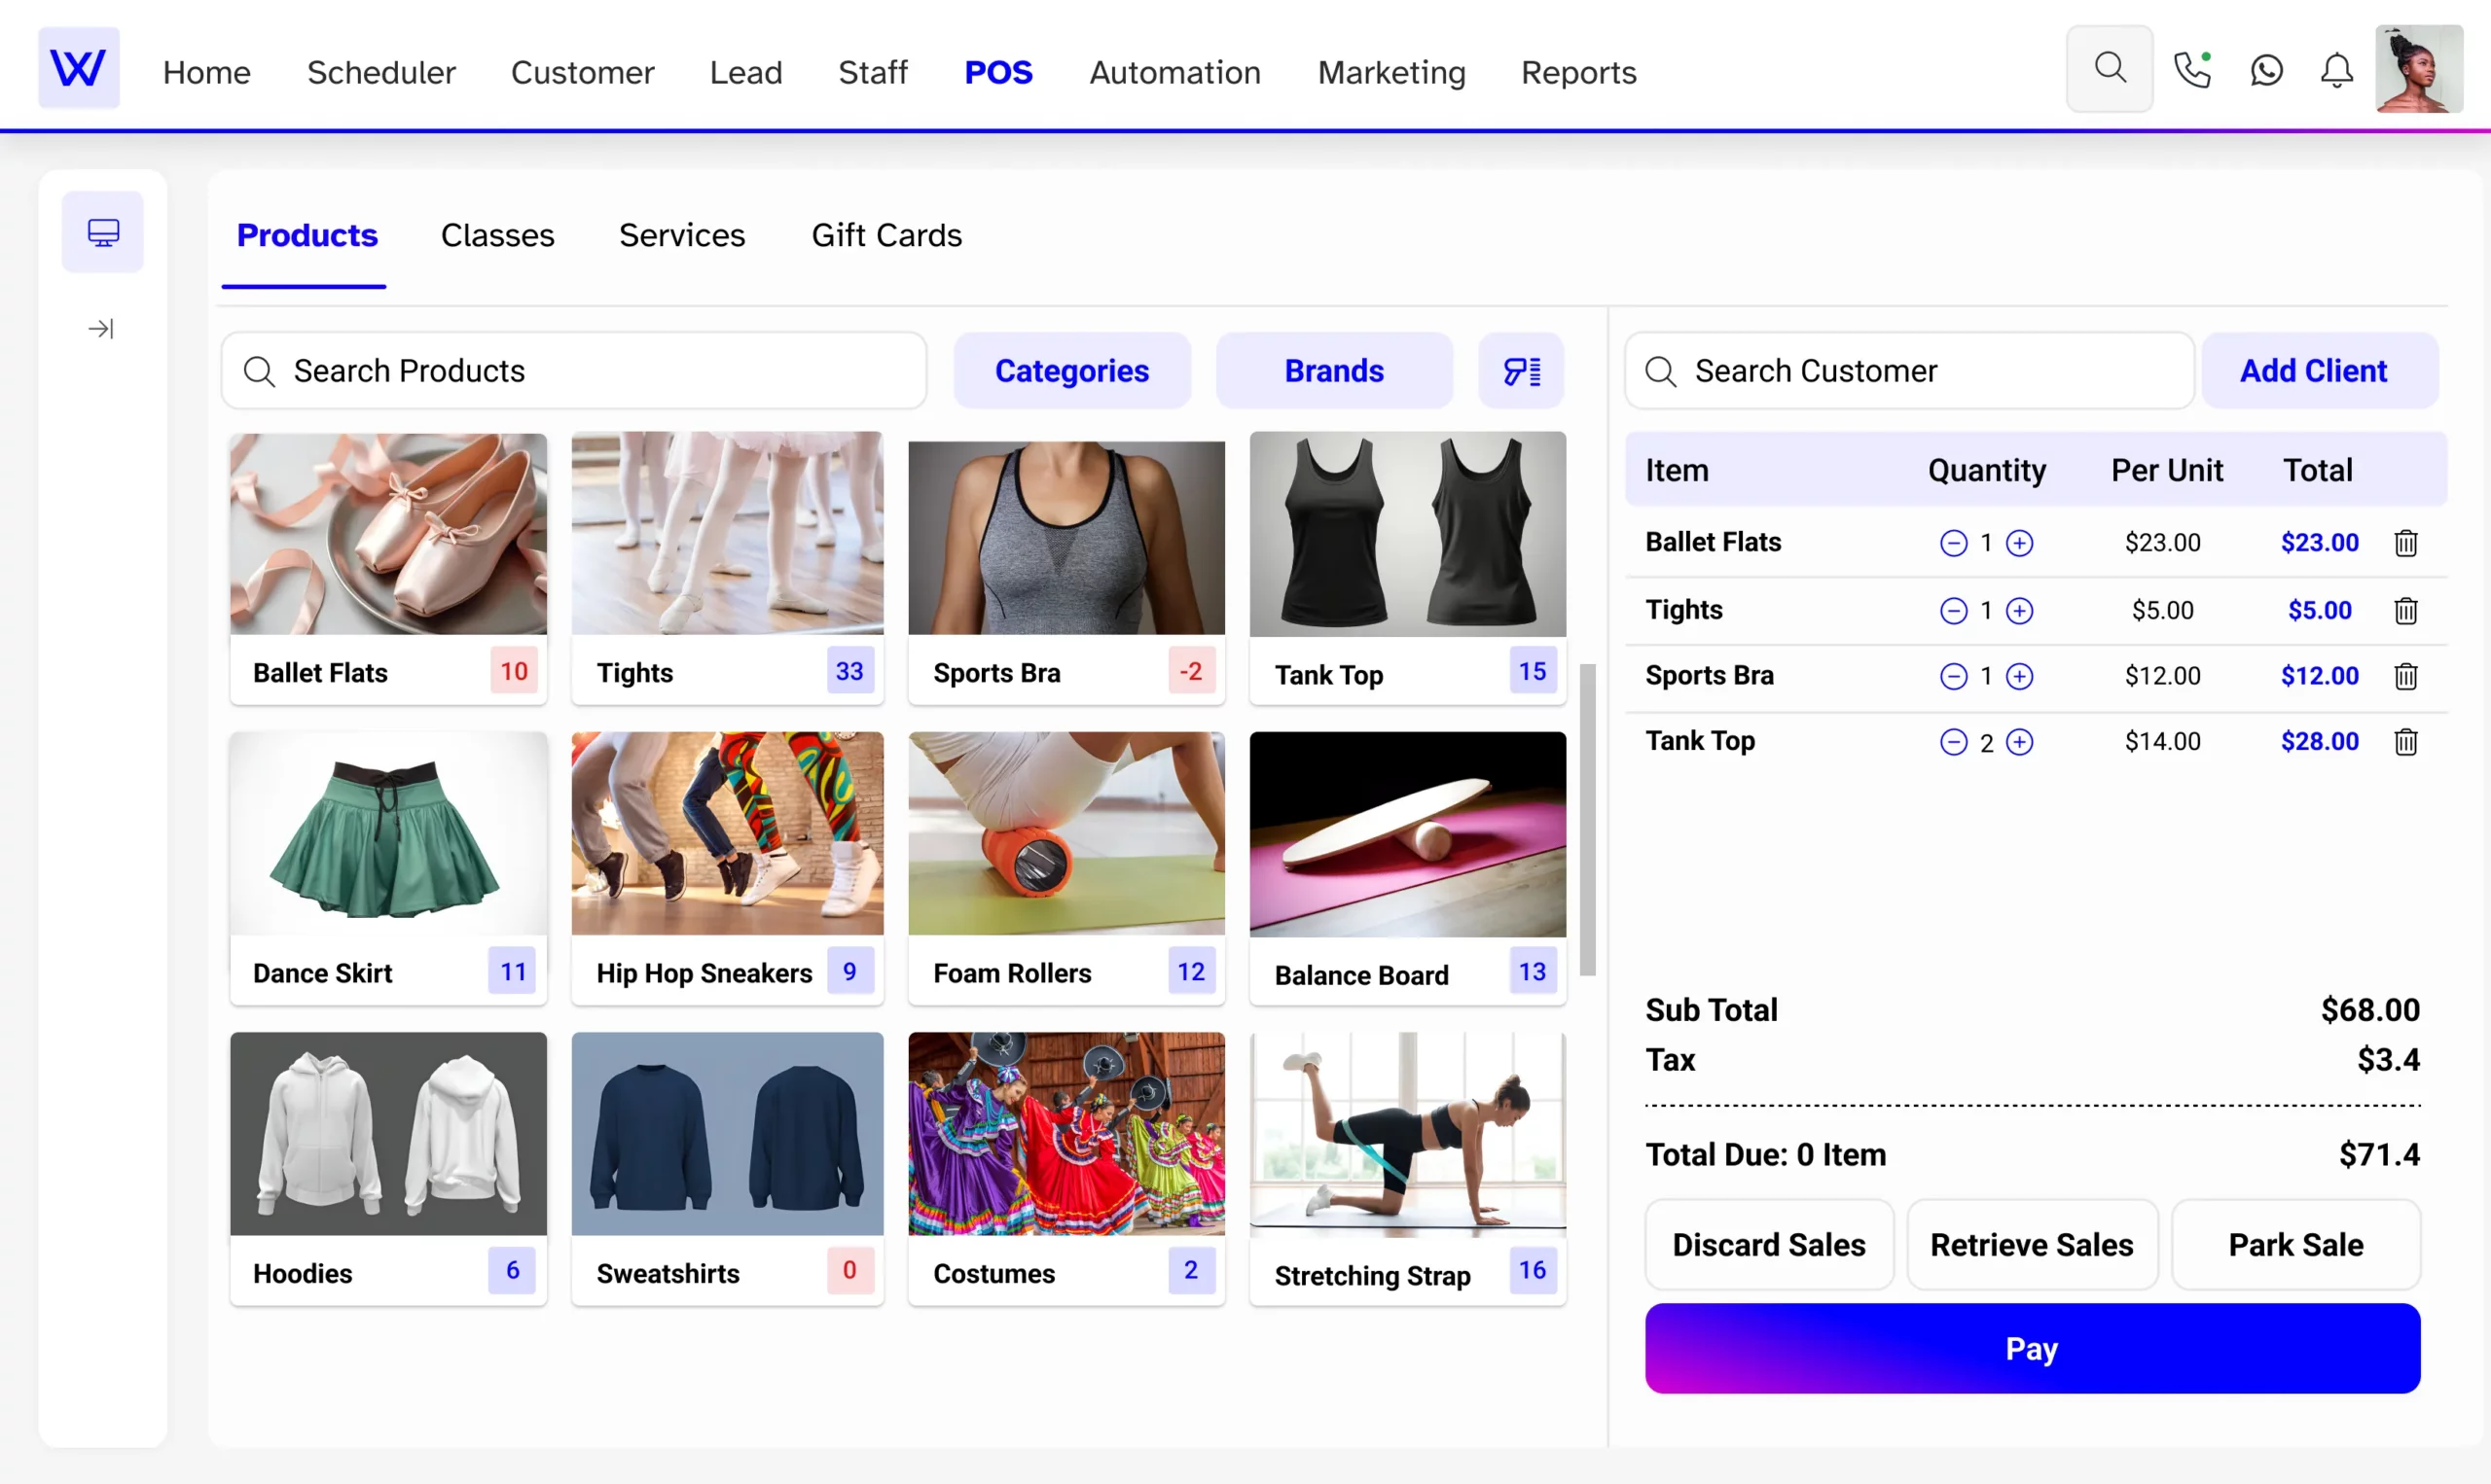This screenshot has height=1484, width=2491.
Task: Click the Add Client button
Action: (x=2313, y=371)
